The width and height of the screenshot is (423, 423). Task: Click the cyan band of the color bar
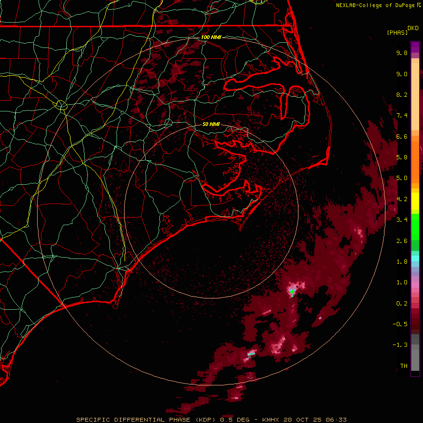415,258
